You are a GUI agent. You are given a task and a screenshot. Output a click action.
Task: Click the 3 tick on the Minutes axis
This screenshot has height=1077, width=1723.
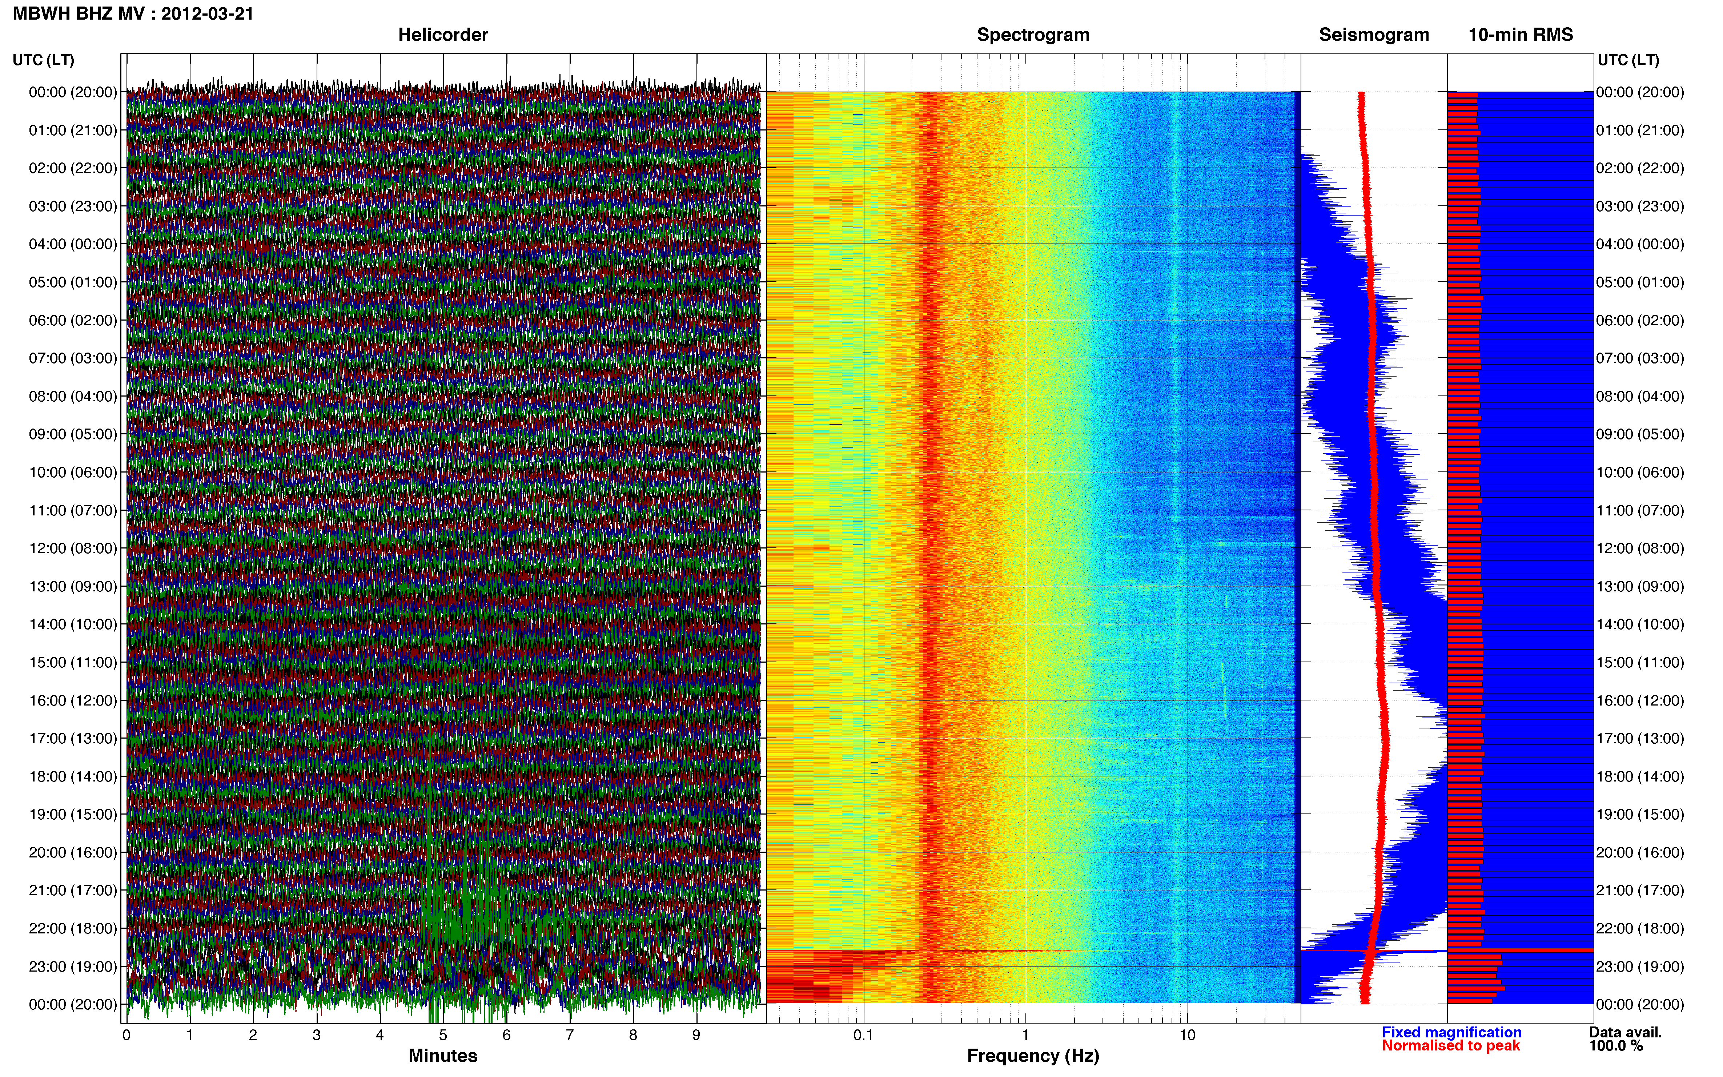tap(316, 1036)
